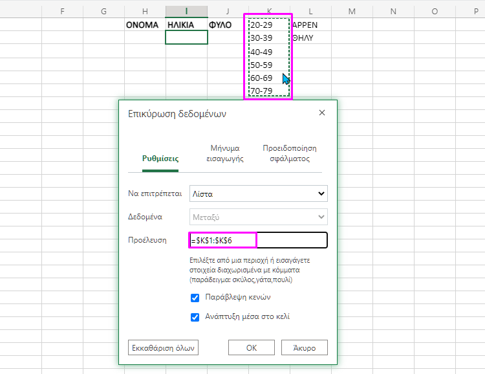Viewport: 485px width, 374px height.
Task: Switch to the Ρυθμίσεις tab
Action: (x=160, y=158)
